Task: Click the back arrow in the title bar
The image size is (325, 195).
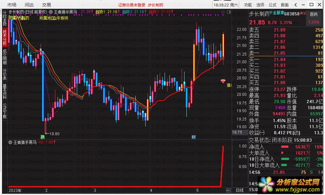Action: 295,4
